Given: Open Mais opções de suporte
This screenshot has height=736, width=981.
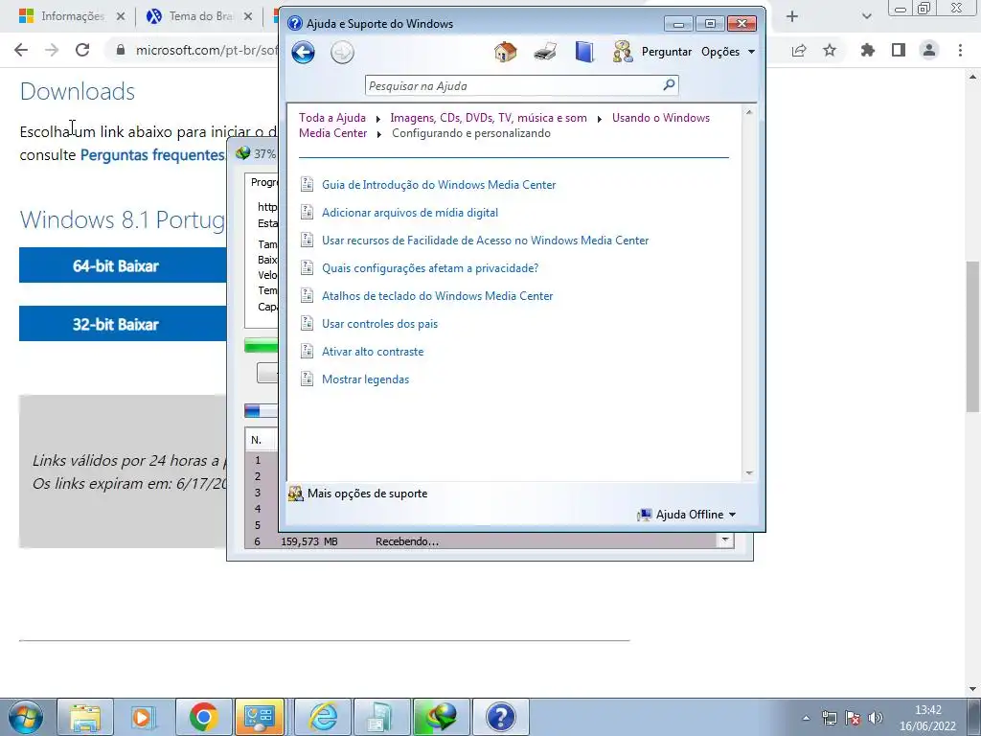Looking at the screenshot, I should point(358,494).
